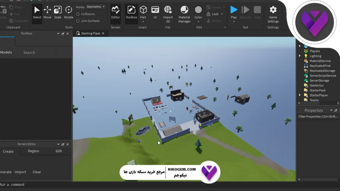Viewport: 340px width, 191px height.
Task: Select ReplicatedStorage in Explorer
Action: [x=322, y=71]
